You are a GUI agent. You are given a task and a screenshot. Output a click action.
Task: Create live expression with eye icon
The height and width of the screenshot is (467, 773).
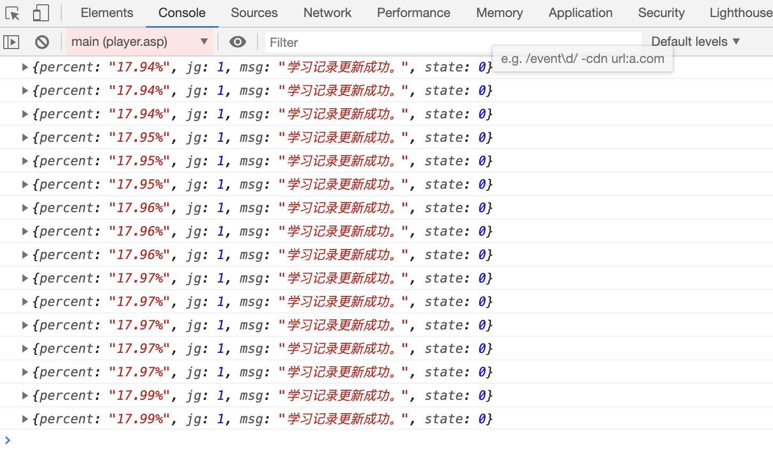pos(238,42)
